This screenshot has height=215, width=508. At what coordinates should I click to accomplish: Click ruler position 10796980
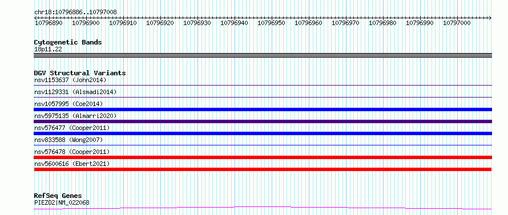[382, 23]
